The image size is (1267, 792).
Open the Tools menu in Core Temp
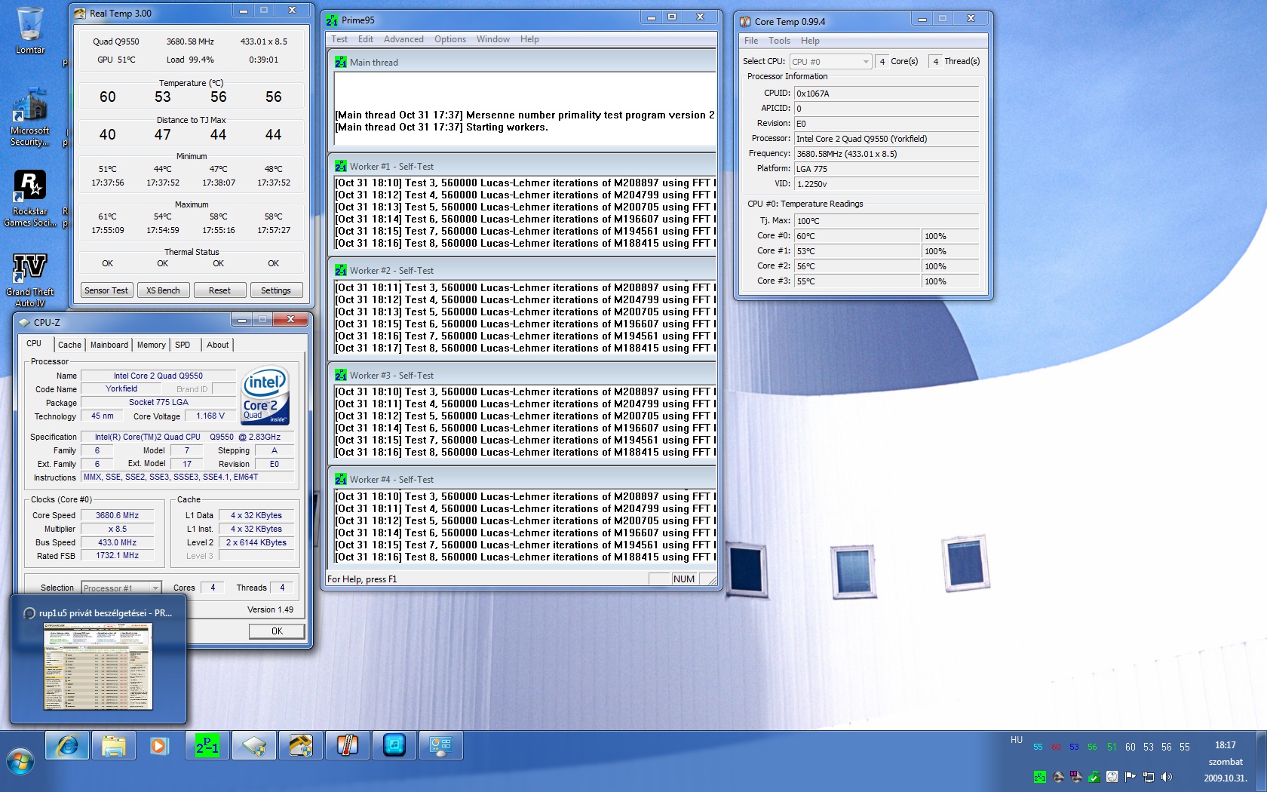click(779, 41)
